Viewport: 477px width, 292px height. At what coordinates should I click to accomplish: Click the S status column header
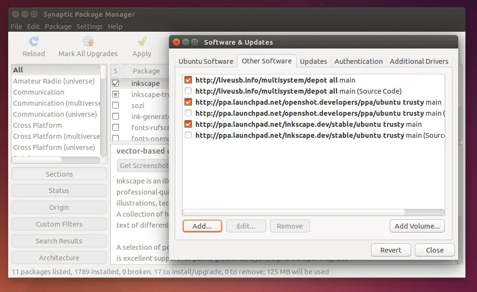click(x=116, y=71)
